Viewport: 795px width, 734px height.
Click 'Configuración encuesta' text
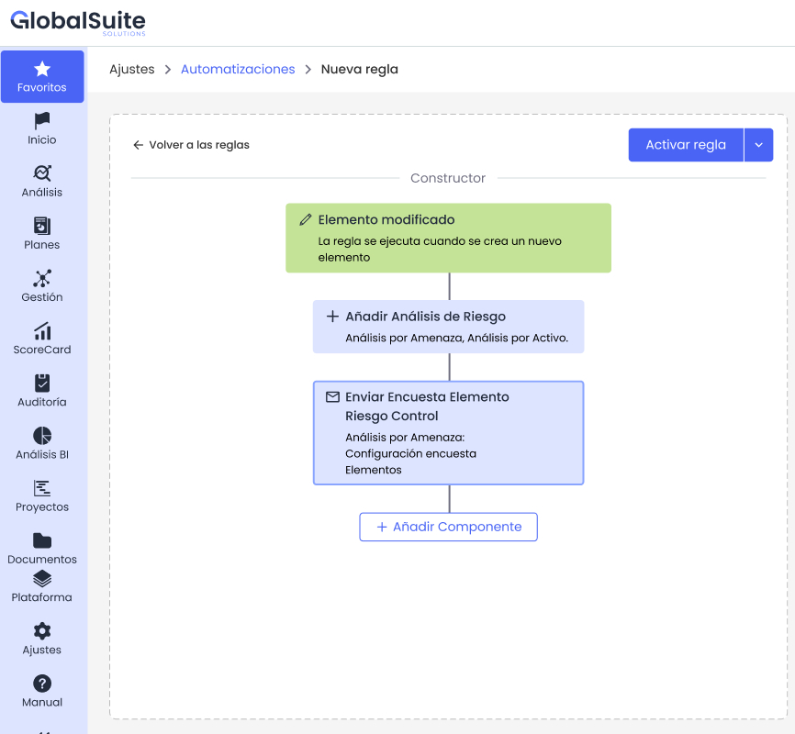point(410,453)
